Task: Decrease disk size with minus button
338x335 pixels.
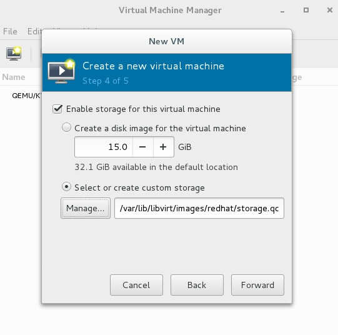Action: click(x=142, y=147)
